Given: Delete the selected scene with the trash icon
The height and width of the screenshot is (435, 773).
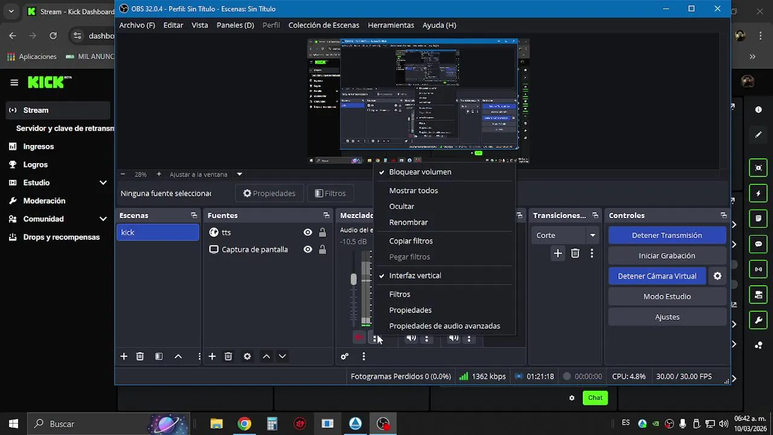Looking at the screenshot, I should coord(140,356).
